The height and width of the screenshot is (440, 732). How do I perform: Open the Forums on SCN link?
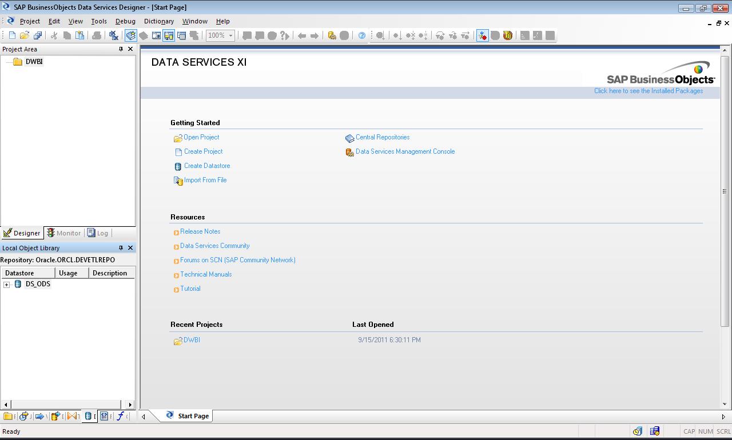click(x=238, y=260)
